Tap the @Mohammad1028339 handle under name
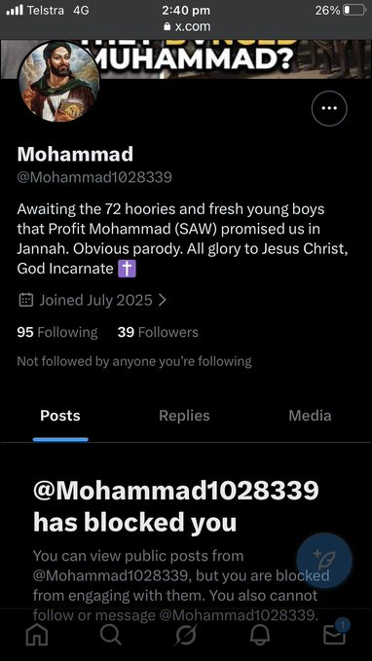372x661 pixels. click(94, 177)
